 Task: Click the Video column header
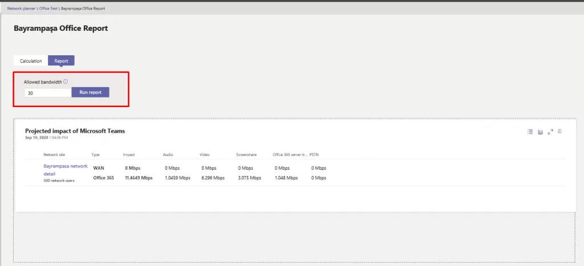pos(205,154)
